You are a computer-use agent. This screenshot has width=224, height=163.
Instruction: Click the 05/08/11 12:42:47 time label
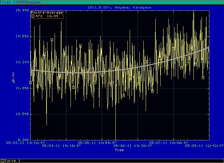pos(203,146)
